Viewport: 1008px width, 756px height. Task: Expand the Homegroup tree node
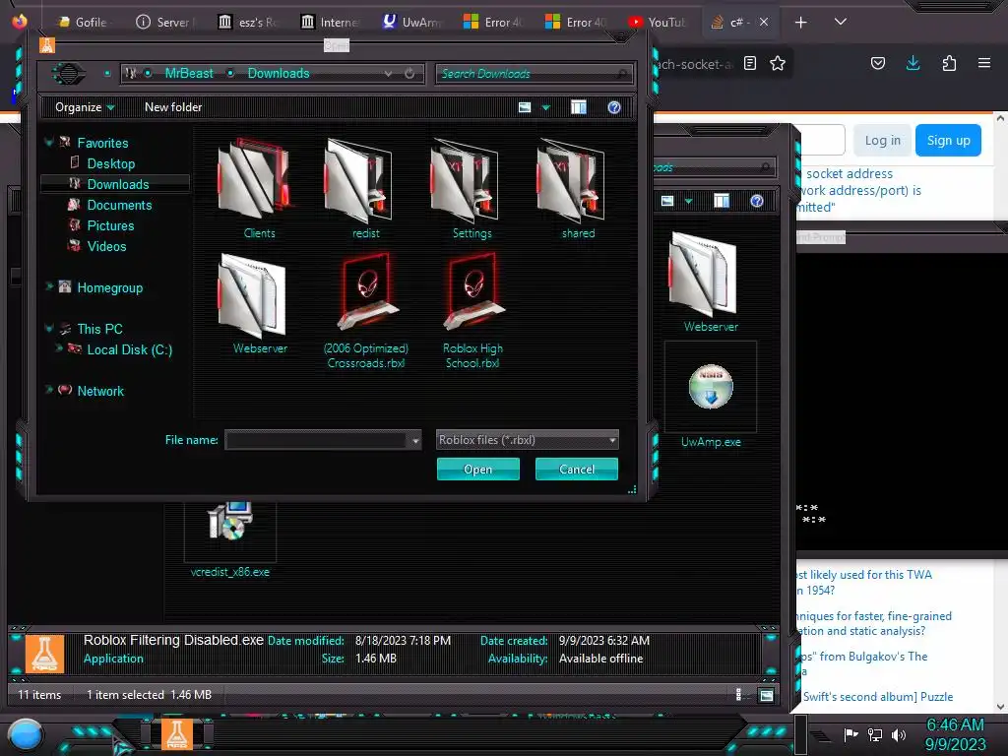click(x=49, y=286)
